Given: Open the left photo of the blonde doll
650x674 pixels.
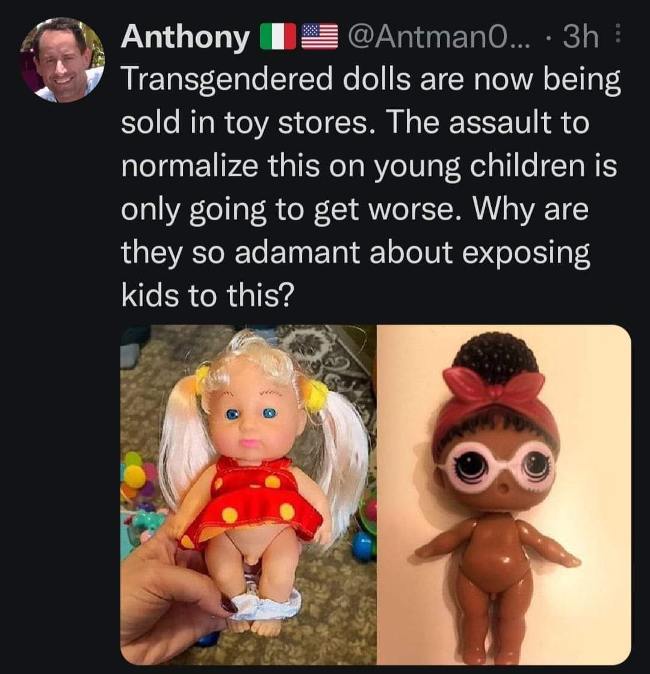Looking at the screenshot, I should [x=248, y=494].
